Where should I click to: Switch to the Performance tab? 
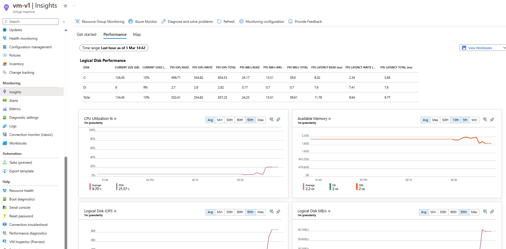(115, 35)
